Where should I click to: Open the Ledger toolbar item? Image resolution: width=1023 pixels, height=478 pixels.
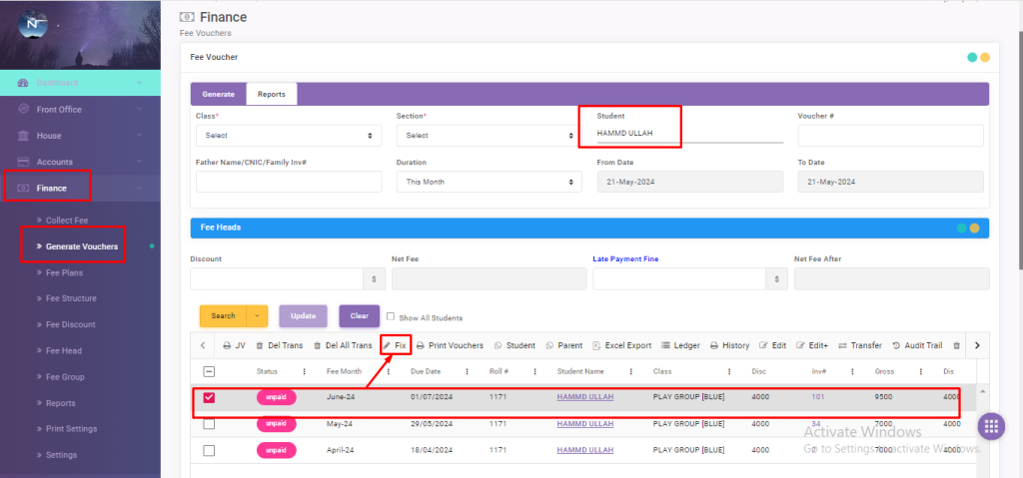click(x=666, y=345)
